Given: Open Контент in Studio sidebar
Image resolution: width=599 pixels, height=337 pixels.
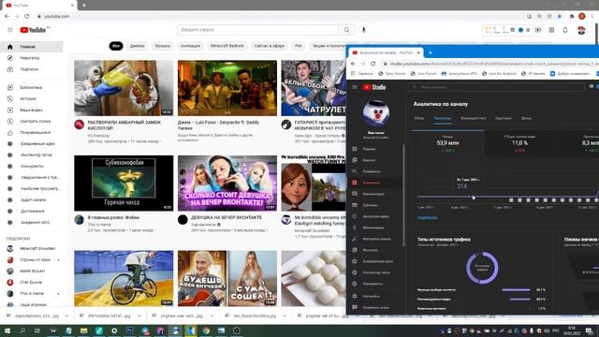Looking at the screenshot, I should [374, 160].
